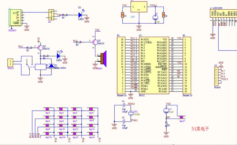Image resolution: width=237 pixels, height=145 pixels.
Task: Select capacitor C1 in the crystal circuit
Action: (x=124, y=105)
